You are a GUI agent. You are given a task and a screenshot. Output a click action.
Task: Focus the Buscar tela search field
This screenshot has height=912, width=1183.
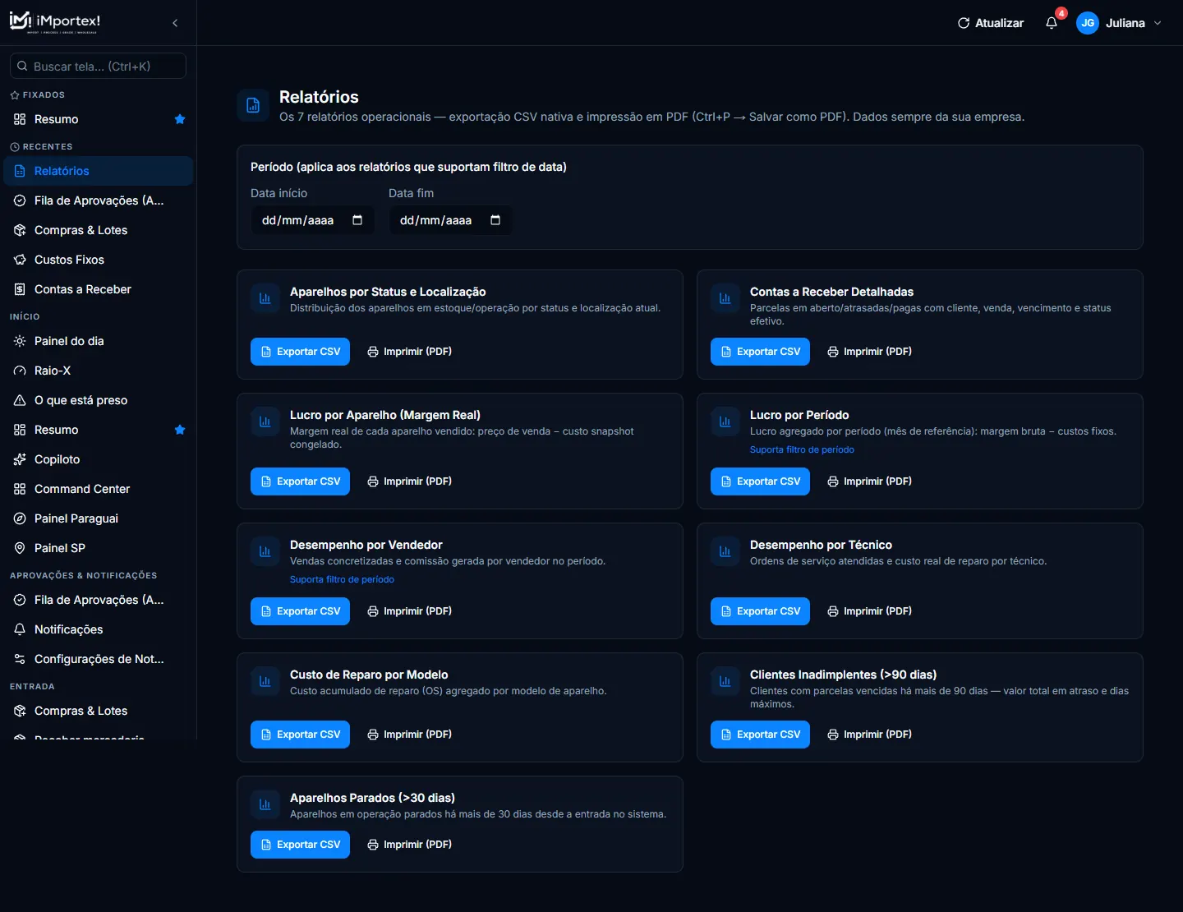(98, 66)
